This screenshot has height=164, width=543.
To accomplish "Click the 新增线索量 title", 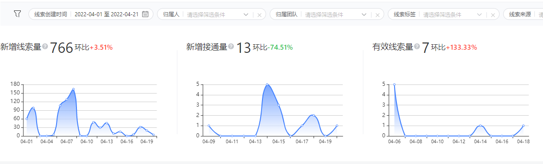I will (21, 47).
